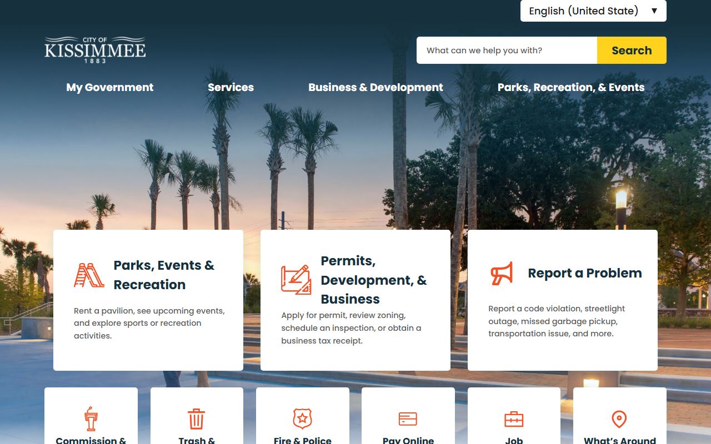Click the blueprint icon for Permits, Development & Business
This screenshot has width=711, height=444.
click(296, 280)
